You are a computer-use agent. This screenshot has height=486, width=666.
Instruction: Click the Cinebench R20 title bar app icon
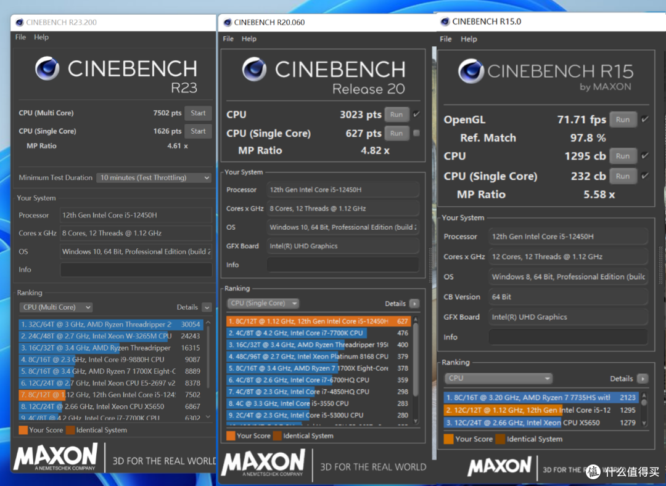tap(227, 22)
